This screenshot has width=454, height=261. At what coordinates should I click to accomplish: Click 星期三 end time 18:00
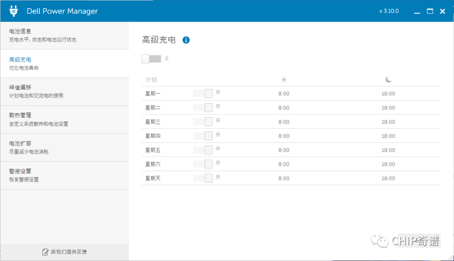point(388,122)
